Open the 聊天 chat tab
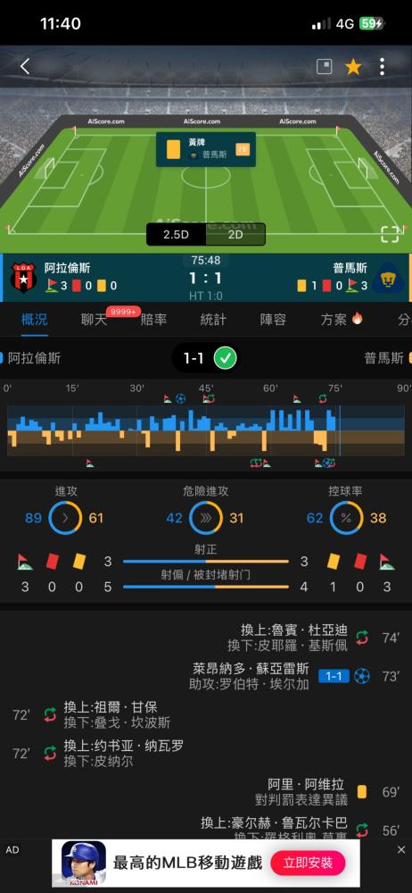412x893 pixels. pos(94,320)
